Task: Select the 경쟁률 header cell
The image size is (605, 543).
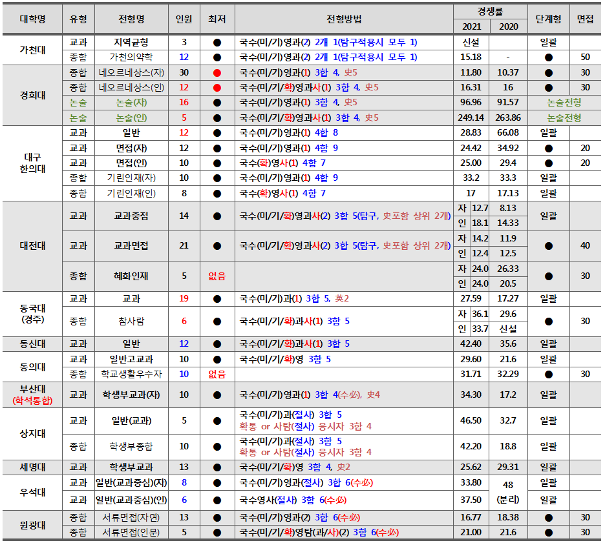Action: 490,12
